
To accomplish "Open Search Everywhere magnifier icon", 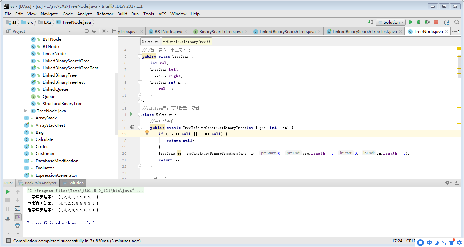I will click(457, 22).
